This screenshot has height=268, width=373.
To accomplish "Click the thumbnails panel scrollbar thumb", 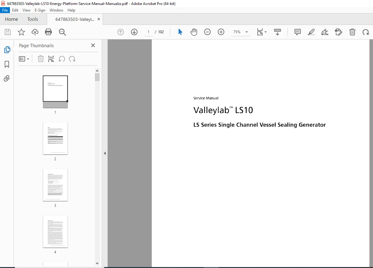I will click(x=97, y=77).
